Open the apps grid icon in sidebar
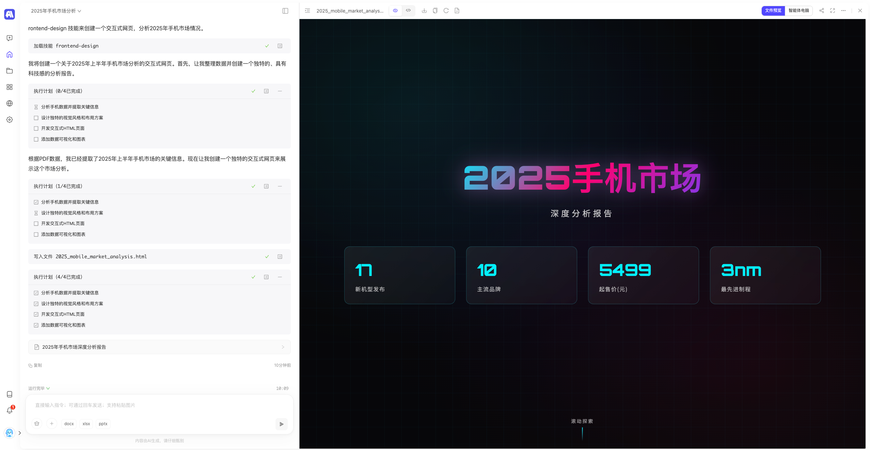Image resolution: width=870 pixels, height=450 pixels. click(9, 87)
